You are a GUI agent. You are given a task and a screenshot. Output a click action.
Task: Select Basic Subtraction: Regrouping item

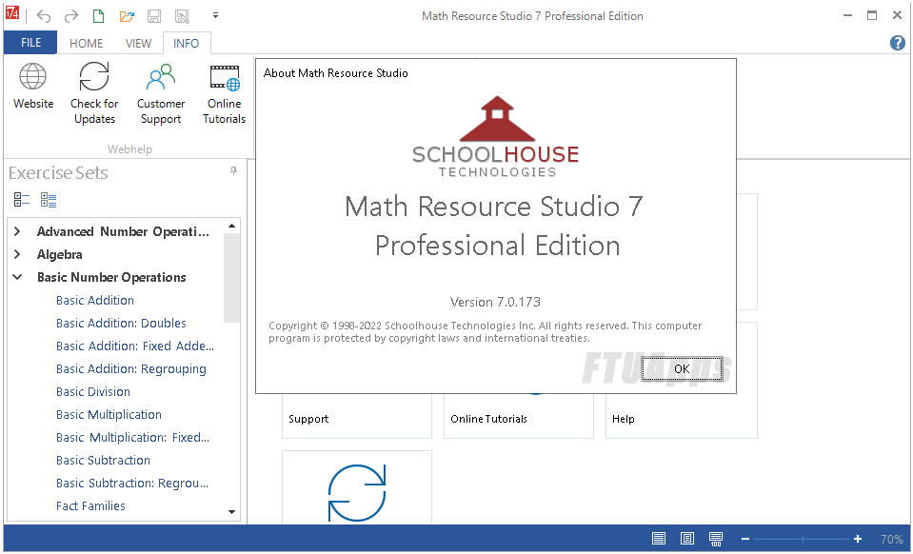(132, 483)
